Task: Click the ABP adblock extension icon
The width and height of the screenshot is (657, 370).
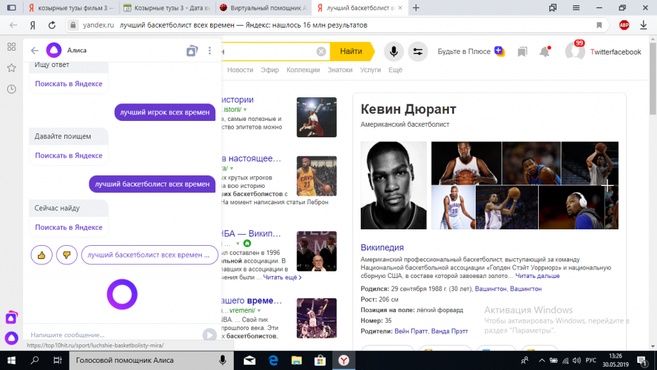Action: point(624,25)
